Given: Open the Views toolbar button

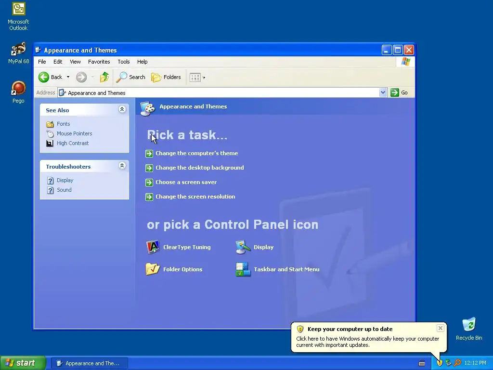Looking at the screenshot, I should point(197,78).
